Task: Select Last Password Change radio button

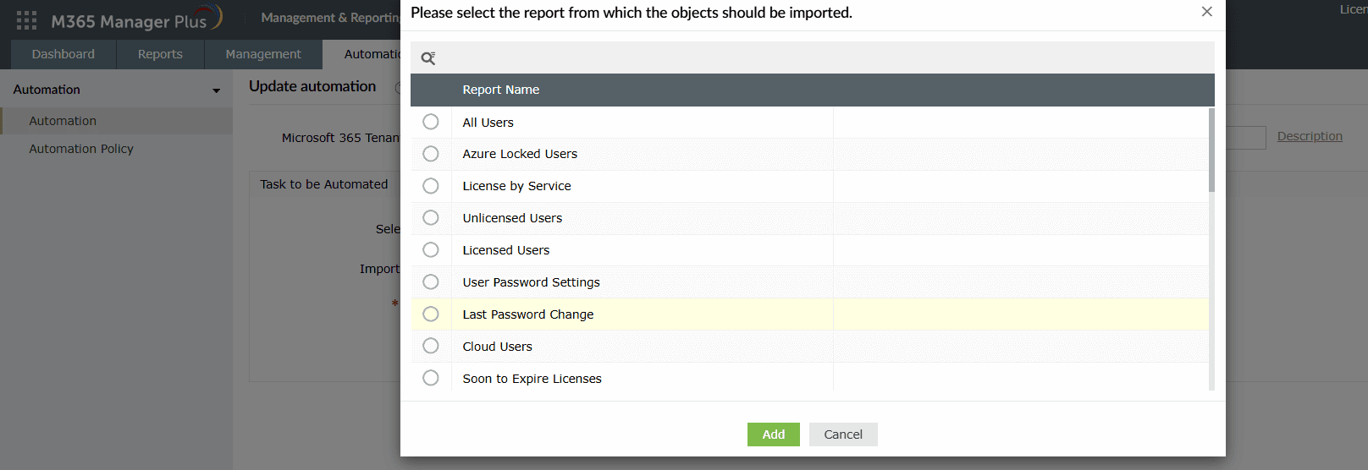Action: click(x=431, y=314)
